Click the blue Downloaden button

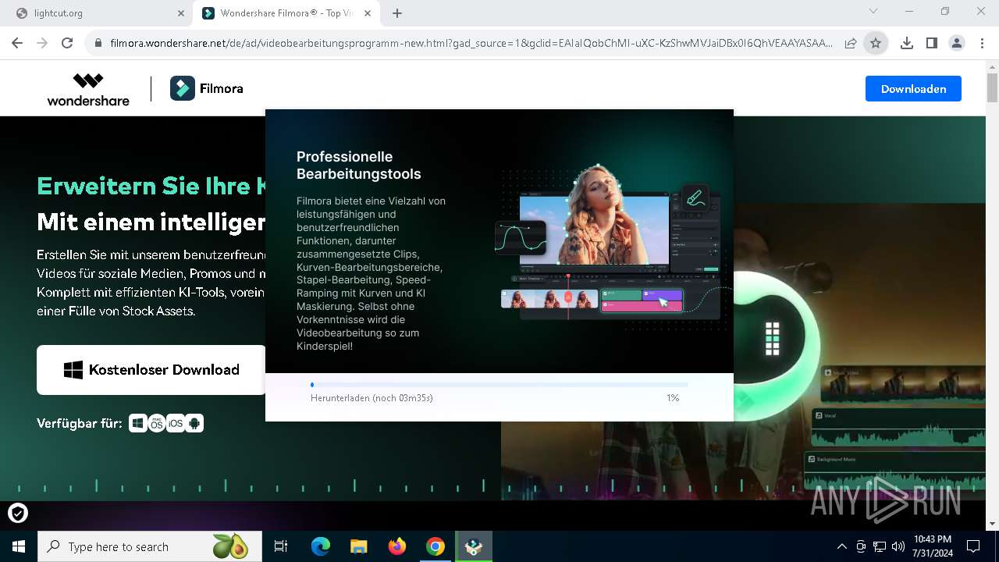click(913, 89)
